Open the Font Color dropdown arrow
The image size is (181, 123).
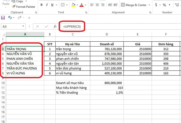tap(86, 5)
